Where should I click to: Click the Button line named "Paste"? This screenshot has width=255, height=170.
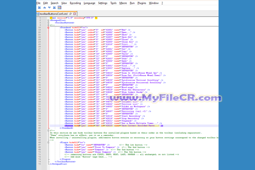(x=99, y=54)
